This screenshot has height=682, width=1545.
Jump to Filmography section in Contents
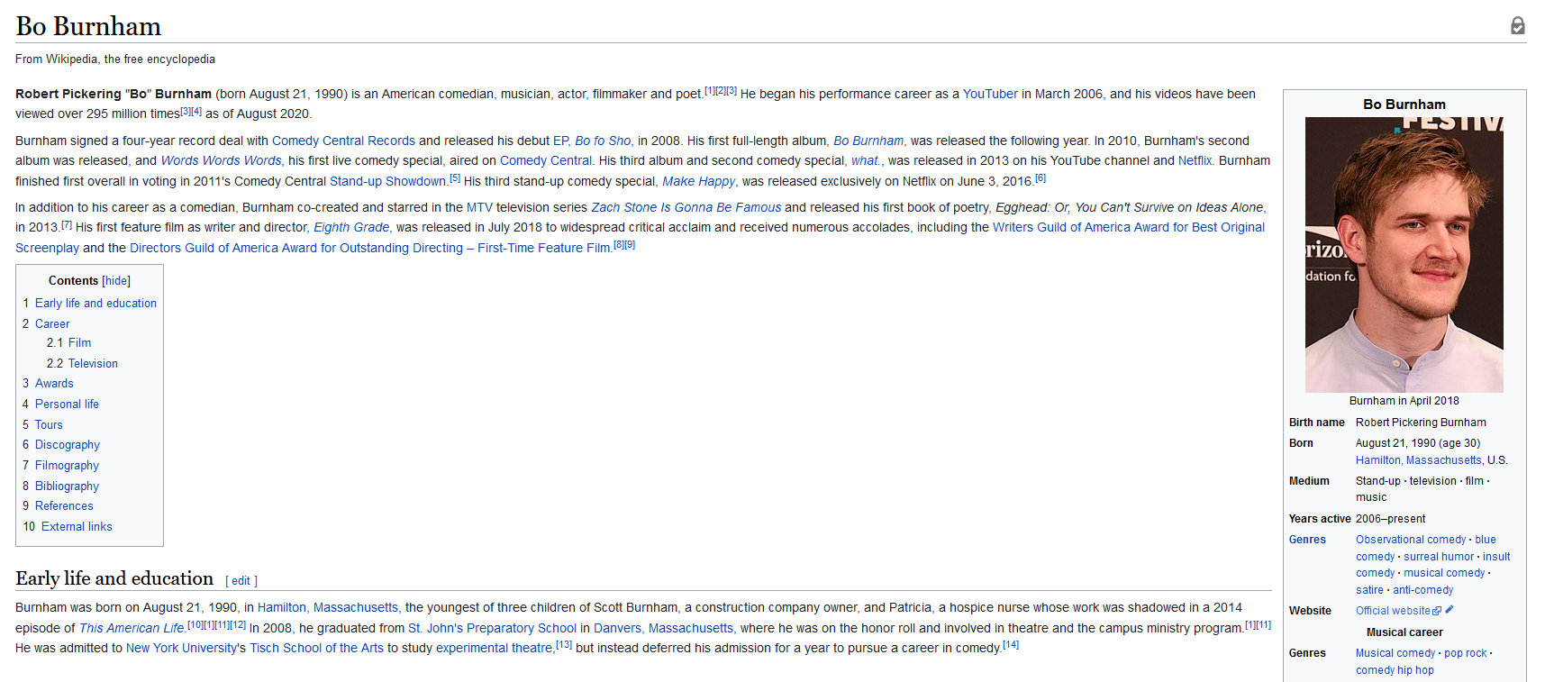67,466
